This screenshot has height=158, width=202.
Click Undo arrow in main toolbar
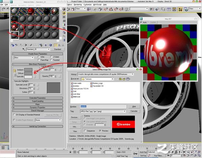3,9
